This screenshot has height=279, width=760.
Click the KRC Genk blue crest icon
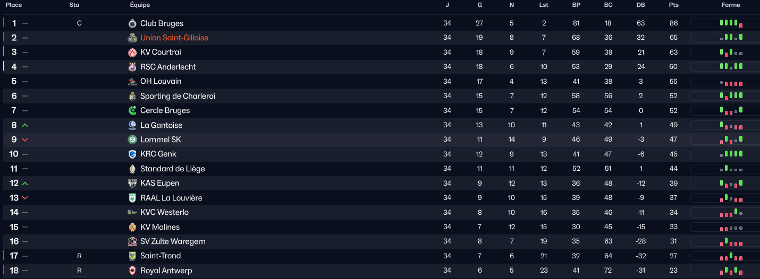coord(132,154)
